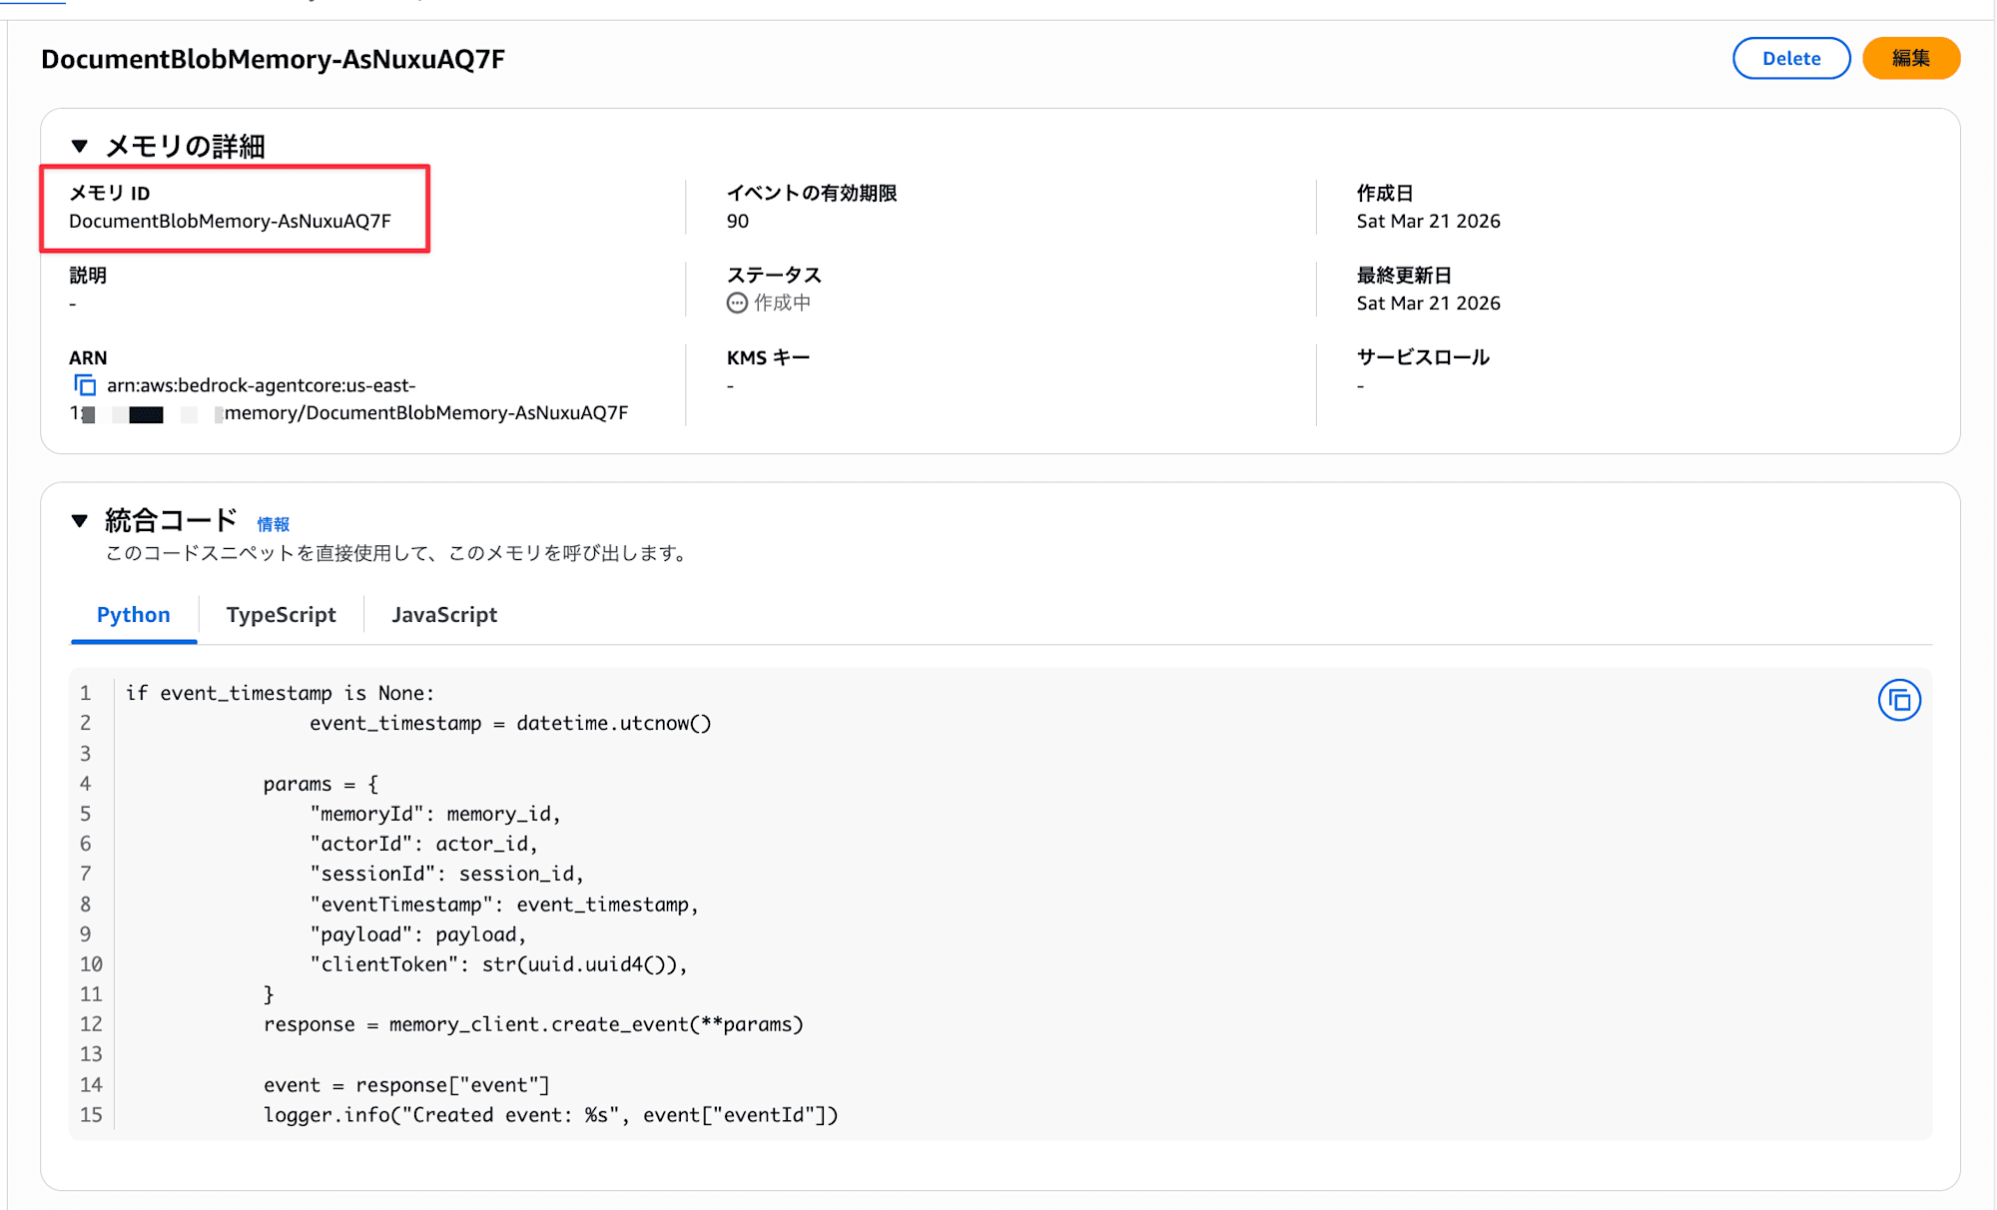Click the 作成日 date value
This screenshot has width=1997, height=1210.
(x=1428, y=222)
